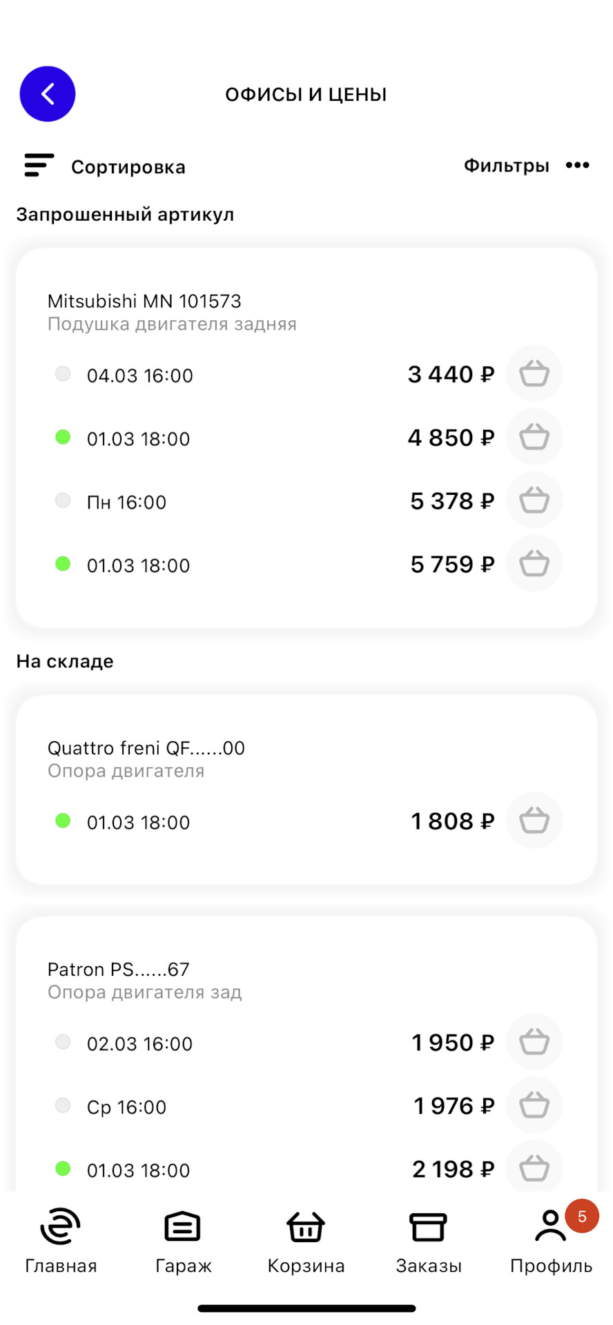
Task: Open the Mitsubishi MN 101573 part title
Action: pyautogui.click(x=144, y=301)
